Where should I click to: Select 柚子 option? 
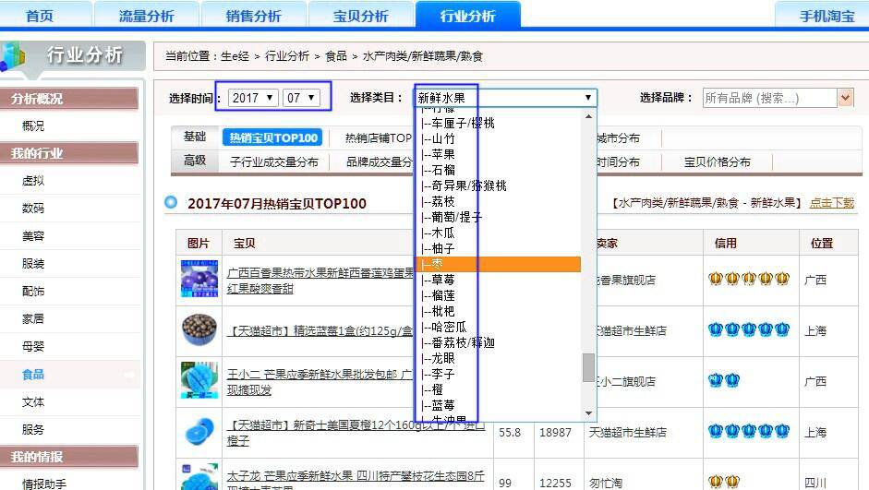pyautogui.click(x=499, y=248)
